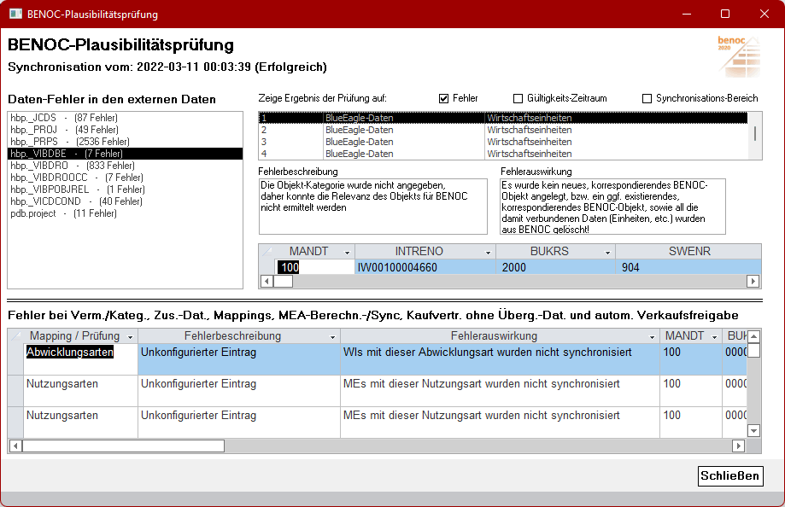Select result row 3 BlueEagle-Daten
The width and height of the screenshot is (785, 507).
tap(359, 142)
